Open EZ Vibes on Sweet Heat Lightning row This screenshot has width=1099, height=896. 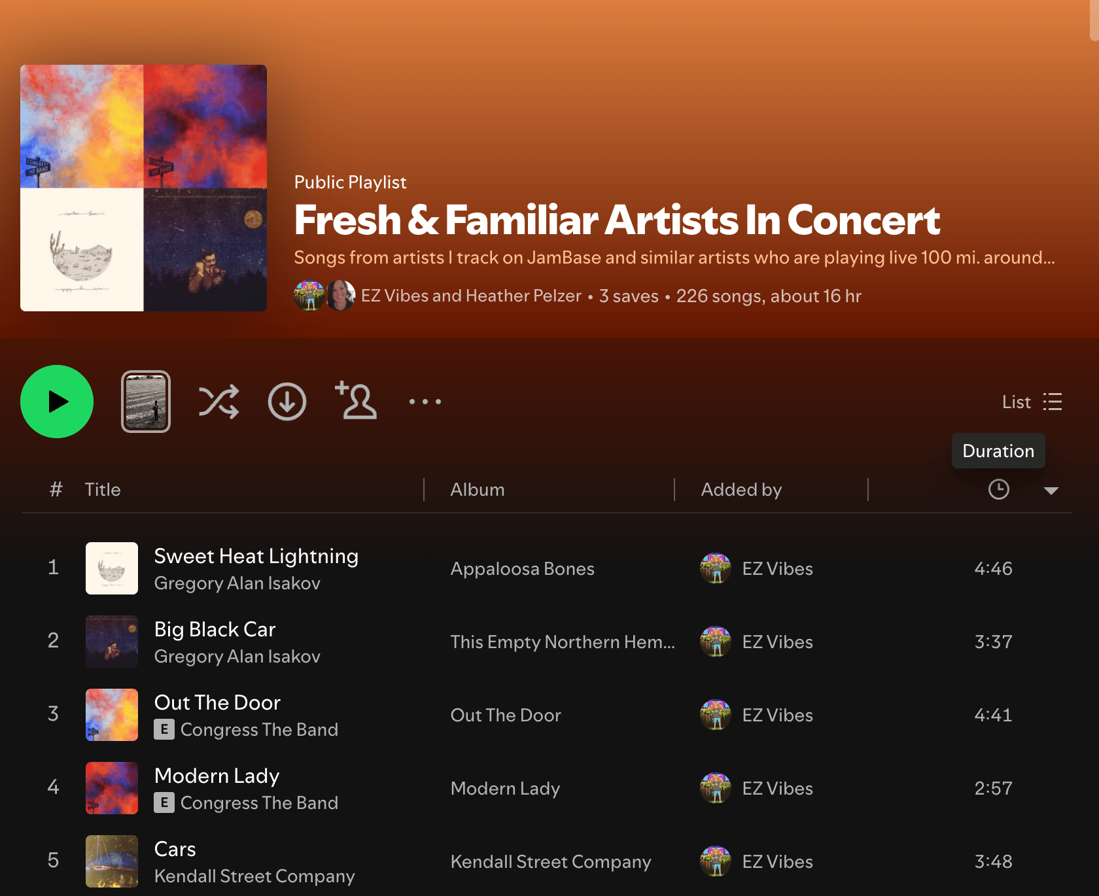(x=778, y=569)
